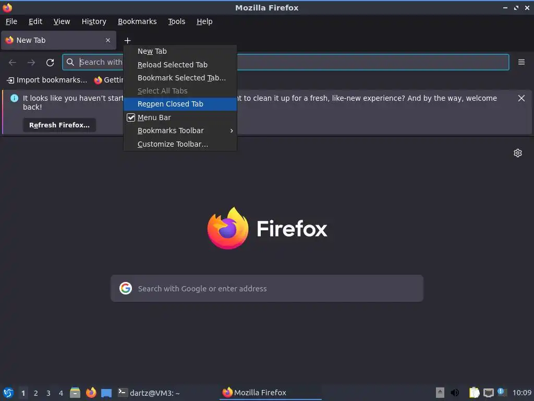The width and height of the screenshot is (534, 401).
Task: Open new tab personalize gear icon
Action: 518,153
